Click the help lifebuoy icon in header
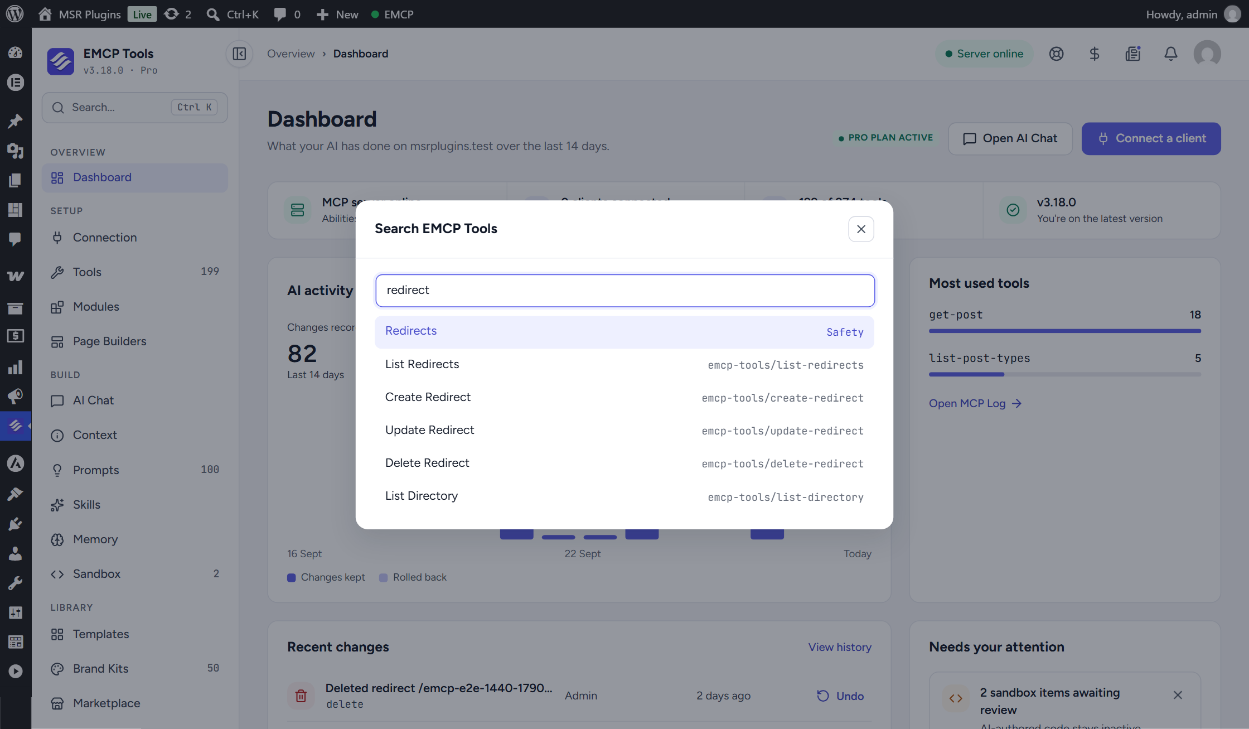The image size is (1249, 729). tap(1056, 54)
